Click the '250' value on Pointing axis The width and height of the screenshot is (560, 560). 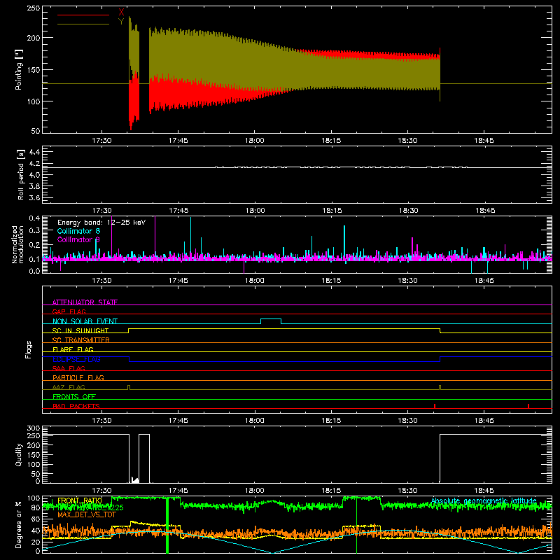tap(33, 8)
